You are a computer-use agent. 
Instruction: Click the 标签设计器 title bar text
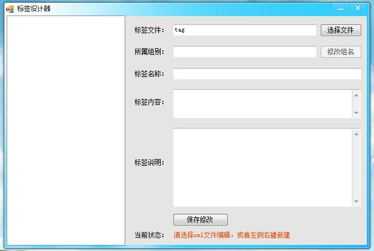34,8
